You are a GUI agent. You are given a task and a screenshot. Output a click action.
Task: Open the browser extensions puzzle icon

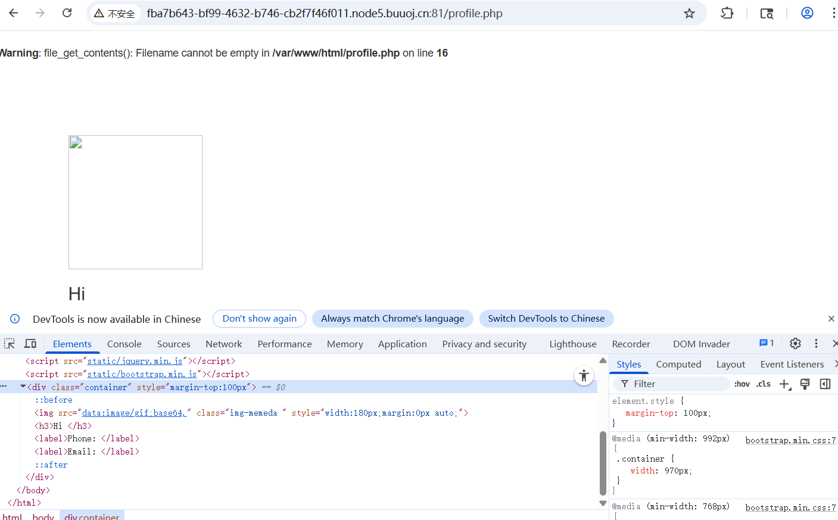727,13
